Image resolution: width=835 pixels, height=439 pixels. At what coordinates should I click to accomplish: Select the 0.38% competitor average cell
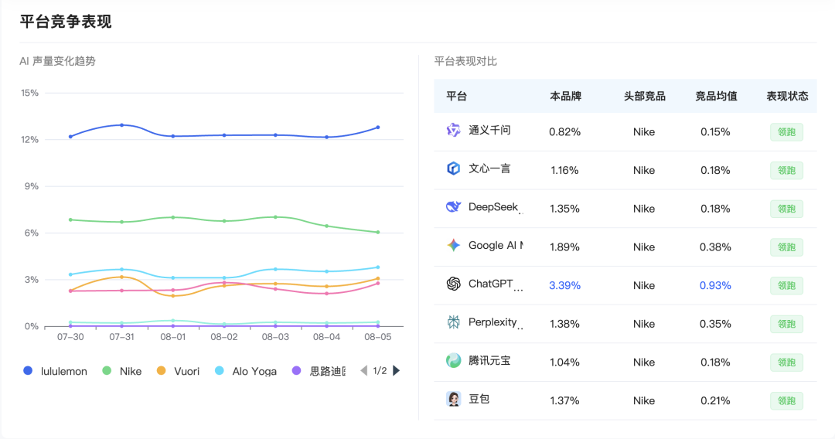coord(715,247)
